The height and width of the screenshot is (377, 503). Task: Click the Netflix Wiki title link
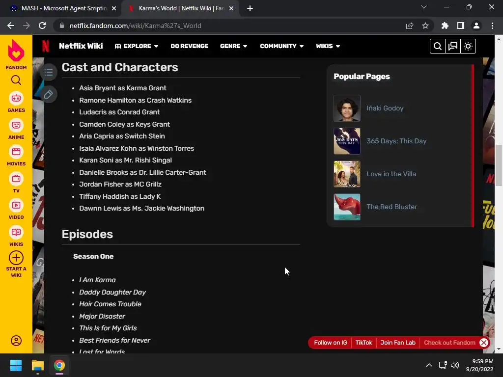coord(81,46)
